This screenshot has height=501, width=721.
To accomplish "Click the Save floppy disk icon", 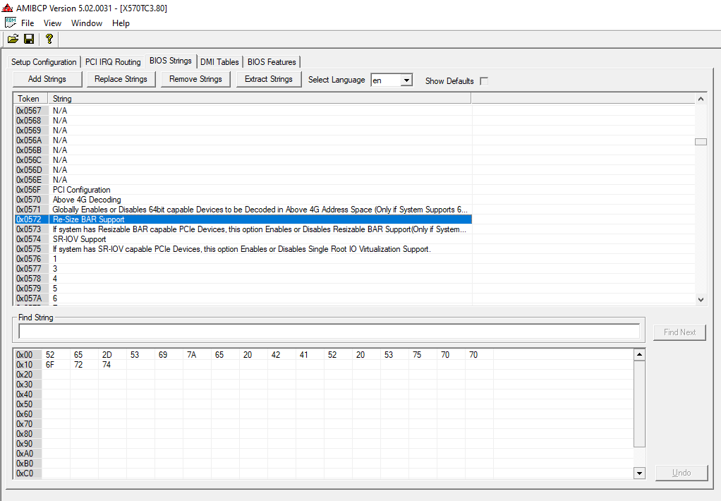I will click(29, 39).
